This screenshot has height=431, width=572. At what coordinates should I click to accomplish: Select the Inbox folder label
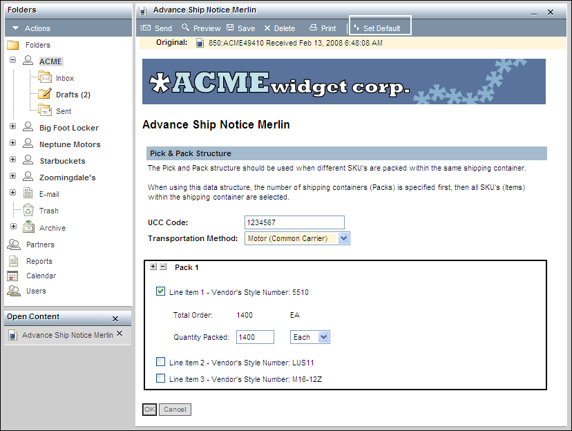(x=65, y=78)
